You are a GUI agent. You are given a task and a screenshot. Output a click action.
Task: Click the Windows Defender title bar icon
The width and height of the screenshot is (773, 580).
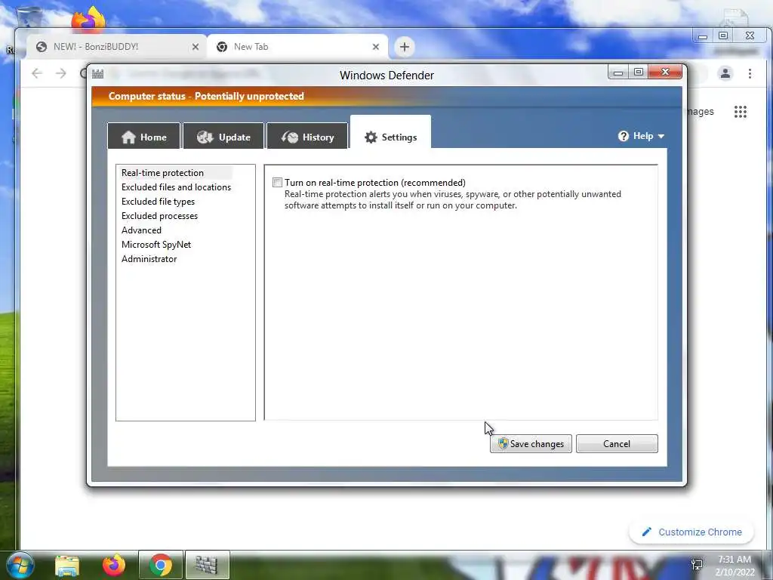[x=97, y=74]
